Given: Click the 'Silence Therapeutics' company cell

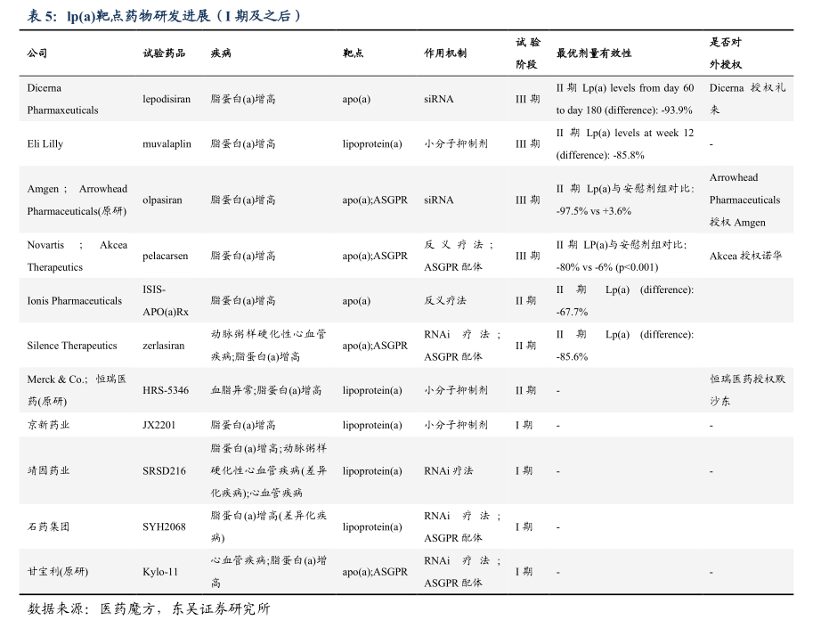Looking at the screenshot, I should 72,346.
